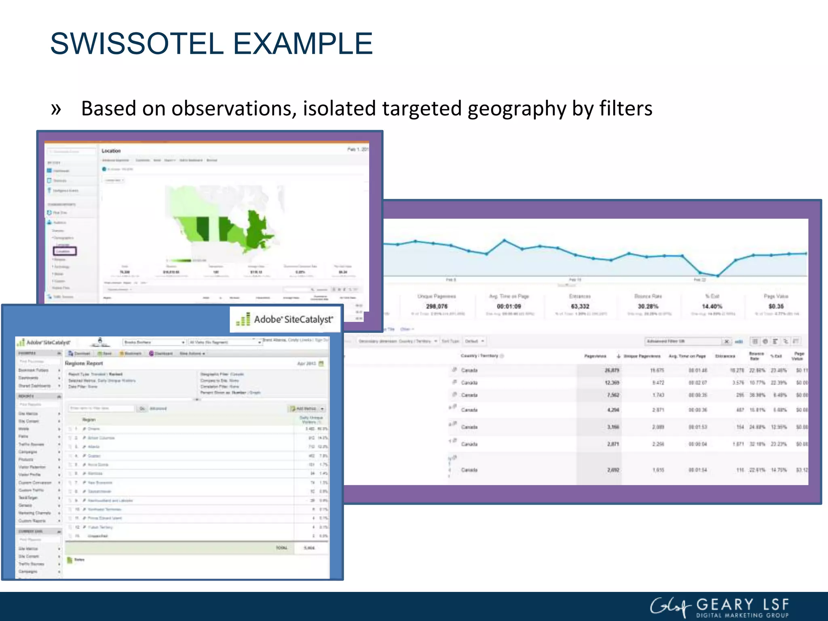Screen dimensions: 828x621
Task: Tick the checkbox for the Quebec row
Action: click(x=70, y=456)
